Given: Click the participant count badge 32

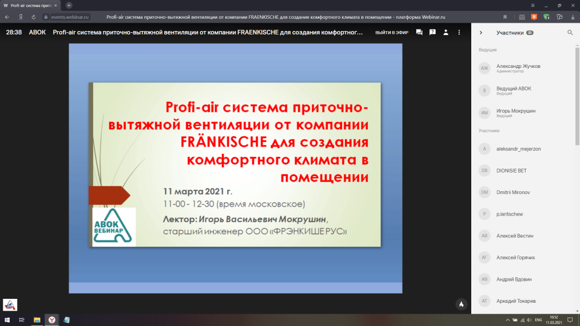Looking at the screenshot, I should point(530,32).
